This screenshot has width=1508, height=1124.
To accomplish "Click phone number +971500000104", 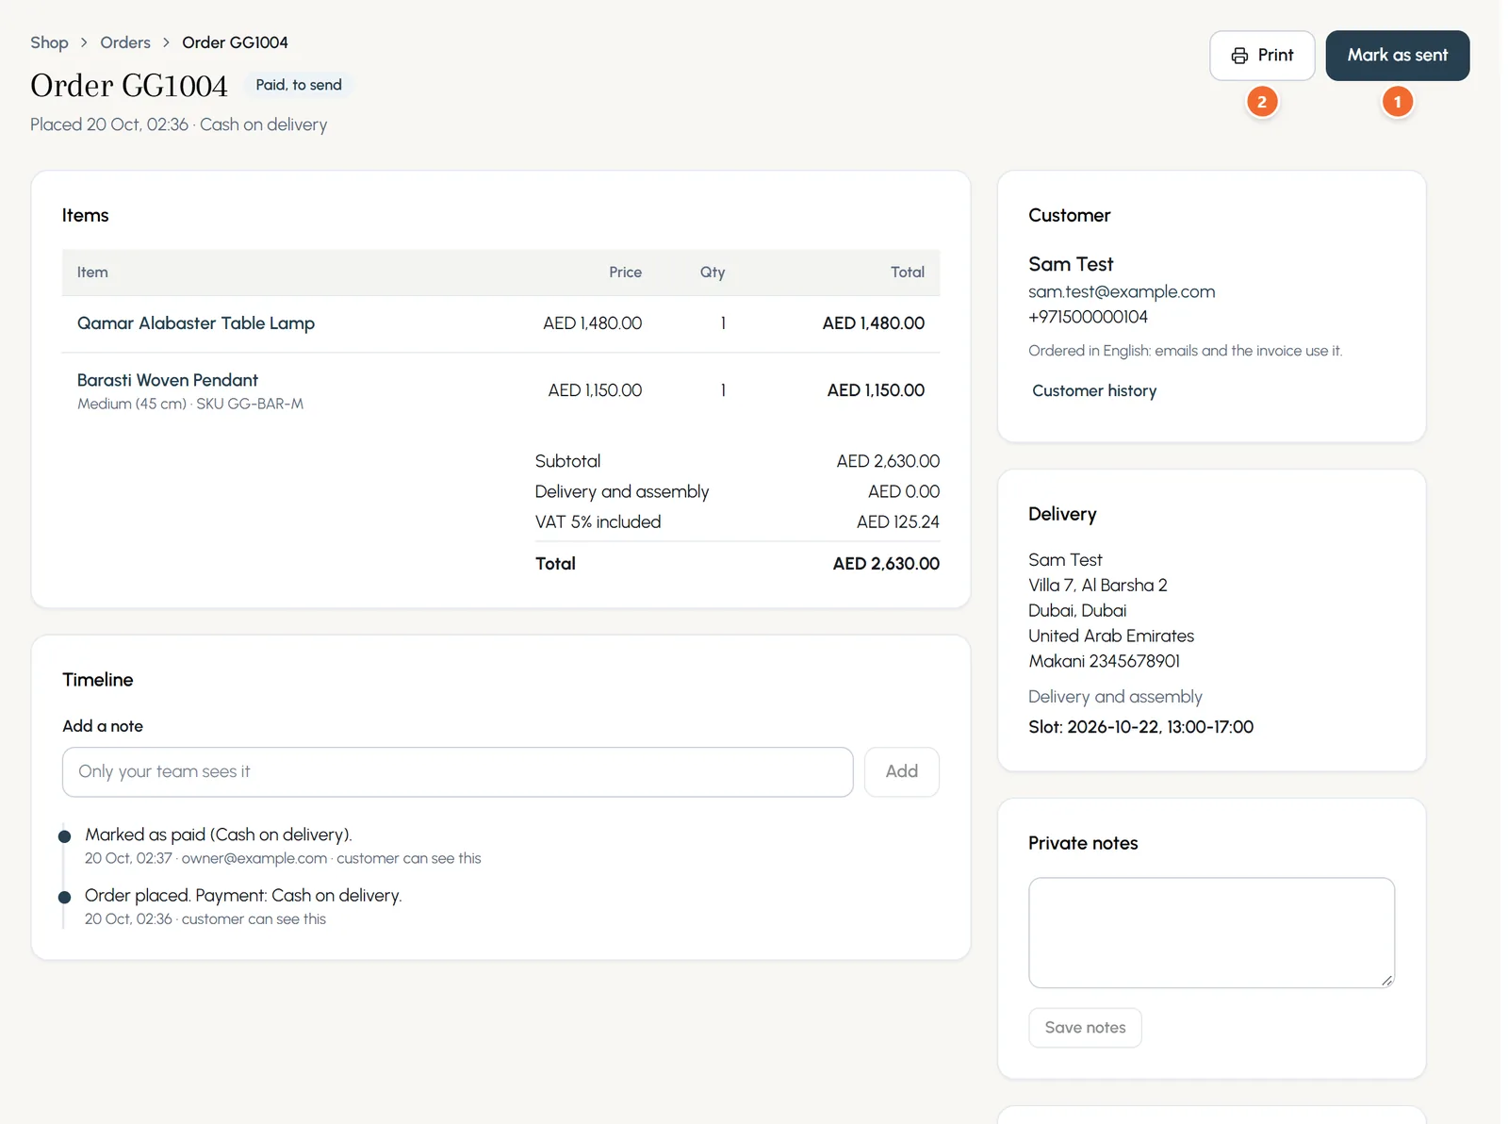I will (1088, 317).
